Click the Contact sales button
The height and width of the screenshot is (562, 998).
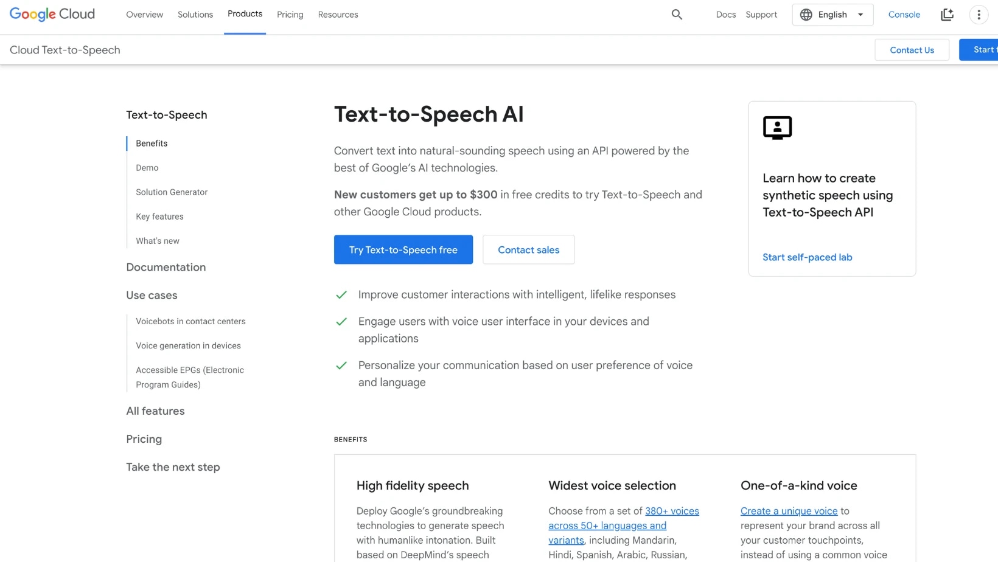pyautogui.click(x=528, y=249)
